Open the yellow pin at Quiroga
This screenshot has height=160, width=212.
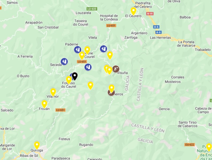pos(37,145)
